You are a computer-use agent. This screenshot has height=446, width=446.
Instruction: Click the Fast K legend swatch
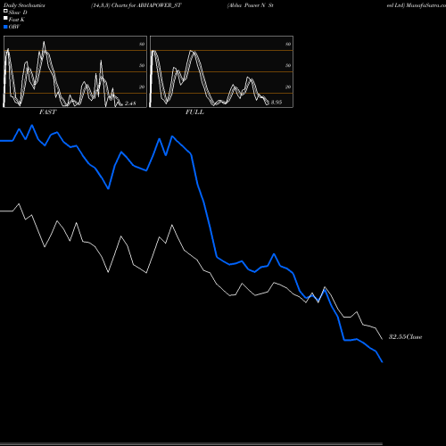coord(5,19)
